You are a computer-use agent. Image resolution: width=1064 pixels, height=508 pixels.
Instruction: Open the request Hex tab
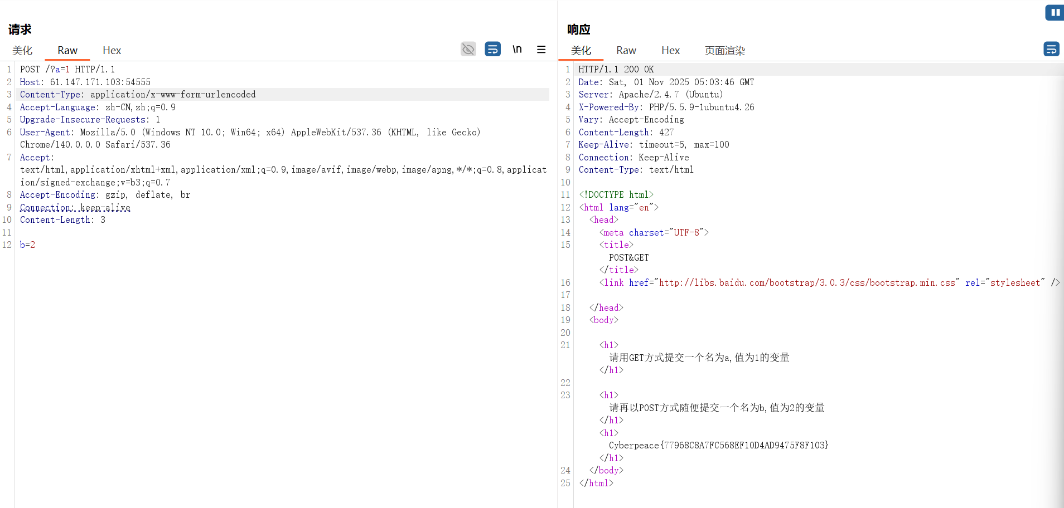pyautogui.click(x=112, y=51)
